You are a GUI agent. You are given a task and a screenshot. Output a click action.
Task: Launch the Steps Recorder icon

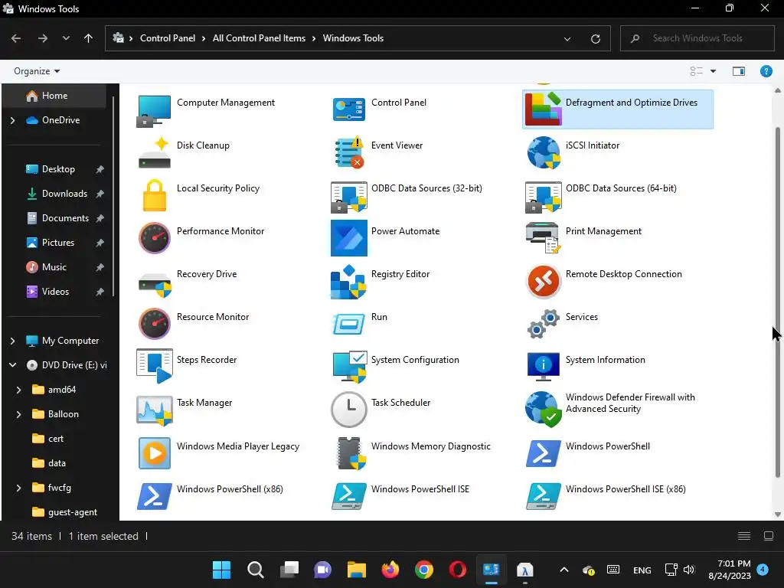click(154, 366)
